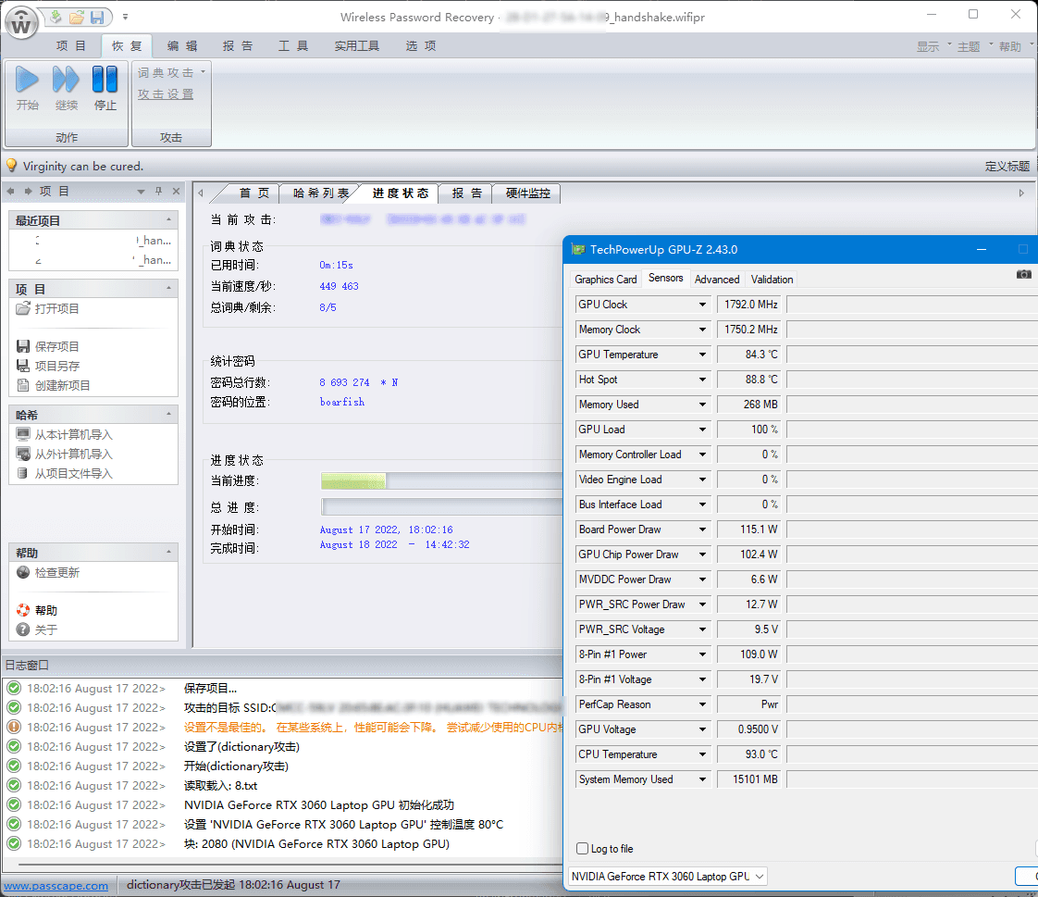This screenshot has height=897, width=1038.
Task: Click 项目另存 (save project as) in sidebar
Action: 48,366
